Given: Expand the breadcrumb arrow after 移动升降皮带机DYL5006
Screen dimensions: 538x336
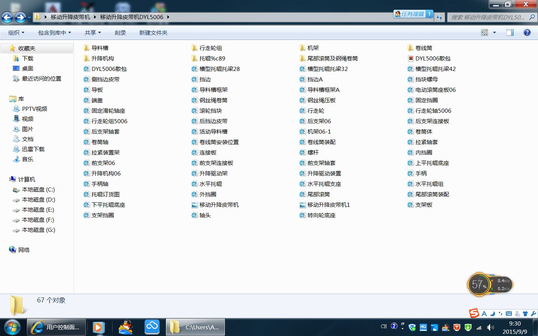Looking at the screenshot, I should point(168,17).
